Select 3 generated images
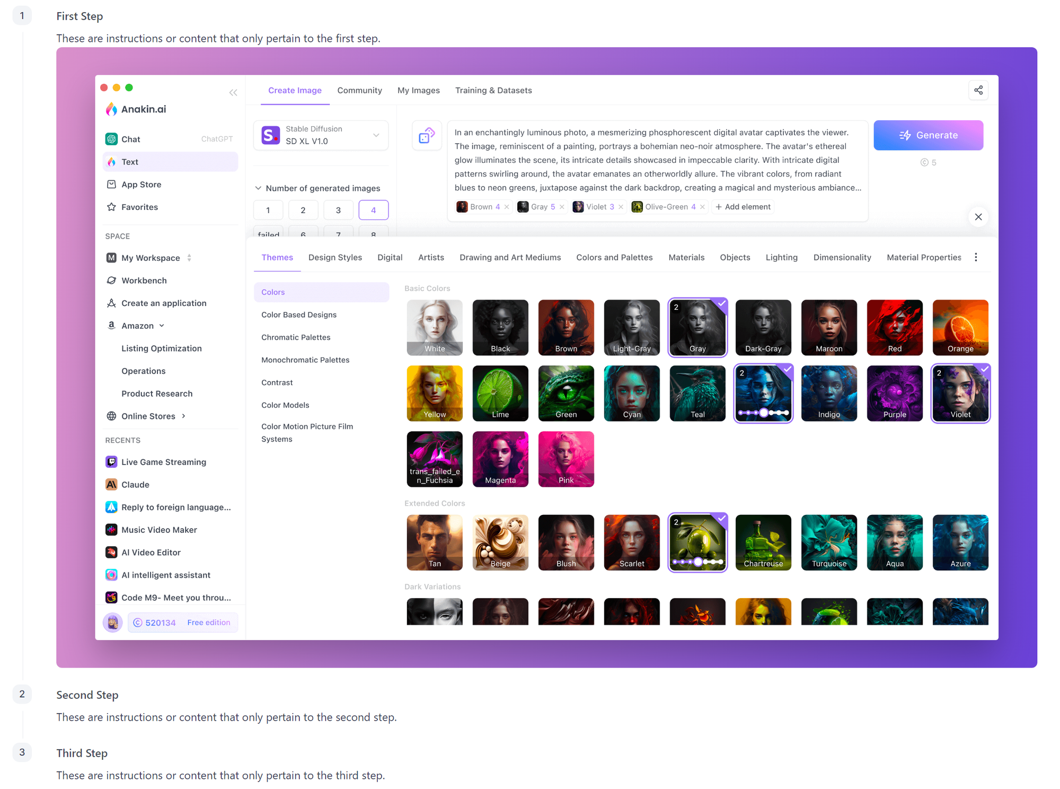Screen dimensions: 1060x789 pyautogui.click(x=338, y=211)
